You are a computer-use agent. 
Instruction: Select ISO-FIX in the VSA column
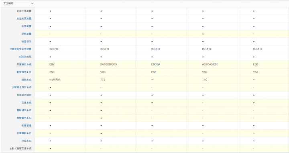point(257,49)
